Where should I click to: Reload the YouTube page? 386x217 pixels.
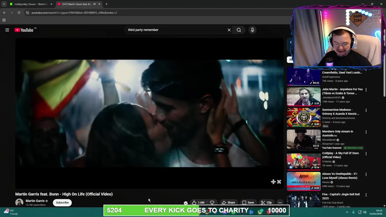19,13
